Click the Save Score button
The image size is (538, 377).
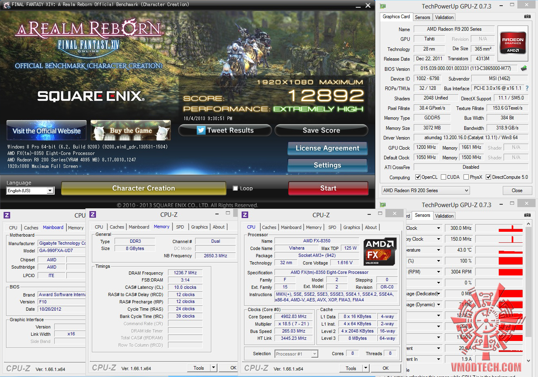pyautogui.click(x=321, y=130)
